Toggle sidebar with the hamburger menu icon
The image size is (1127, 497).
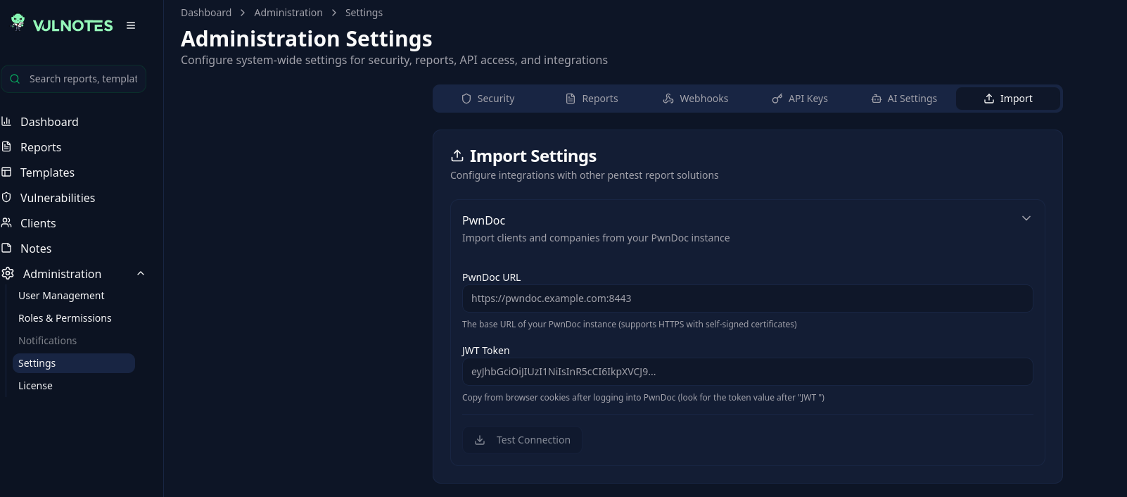click(x=131, y=25)
